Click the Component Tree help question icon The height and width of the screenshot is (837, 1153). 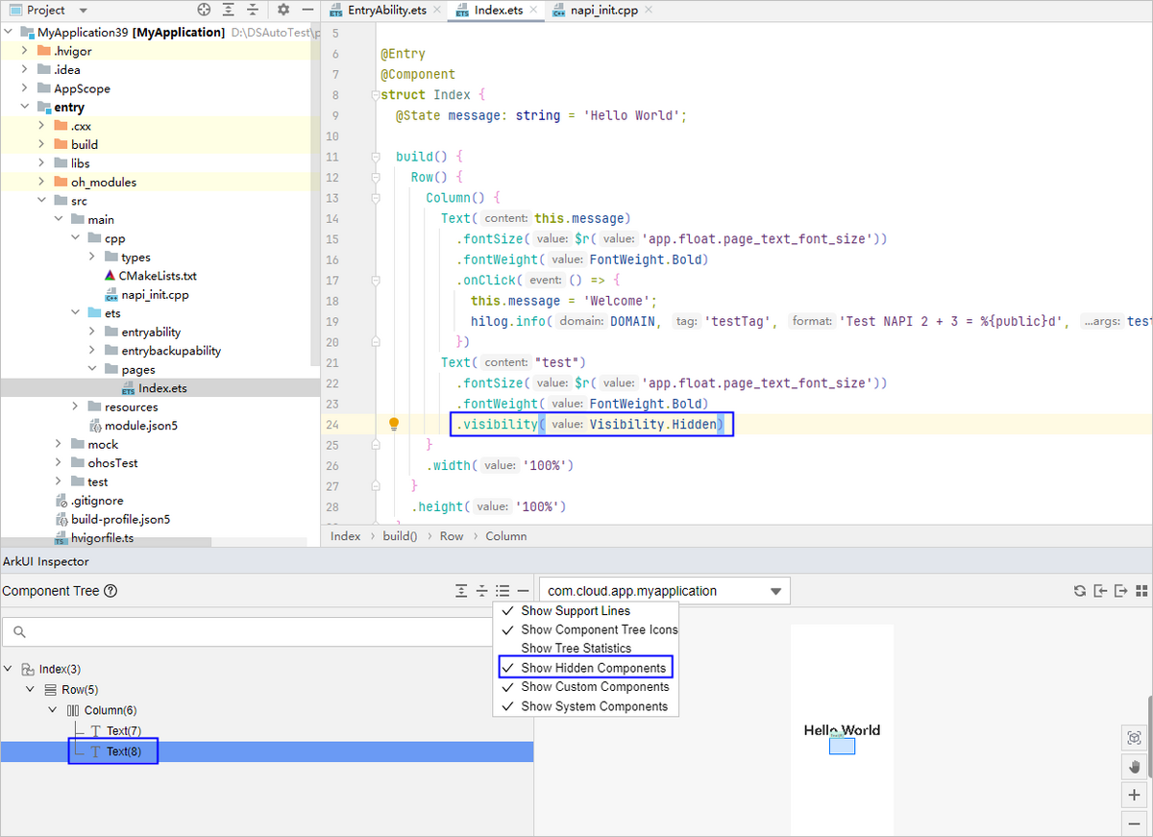click(110, 591)
